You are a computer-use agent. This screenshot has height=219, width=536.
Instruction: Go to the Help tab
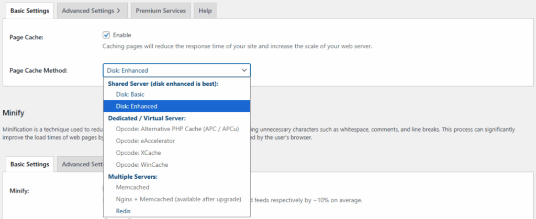[205, 10]
